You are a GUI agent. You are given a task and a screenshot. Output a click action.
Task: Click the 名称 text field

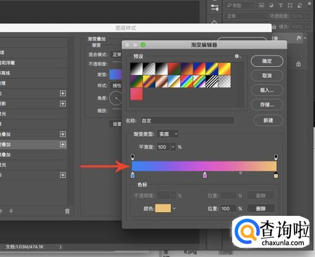coord(187,121)
